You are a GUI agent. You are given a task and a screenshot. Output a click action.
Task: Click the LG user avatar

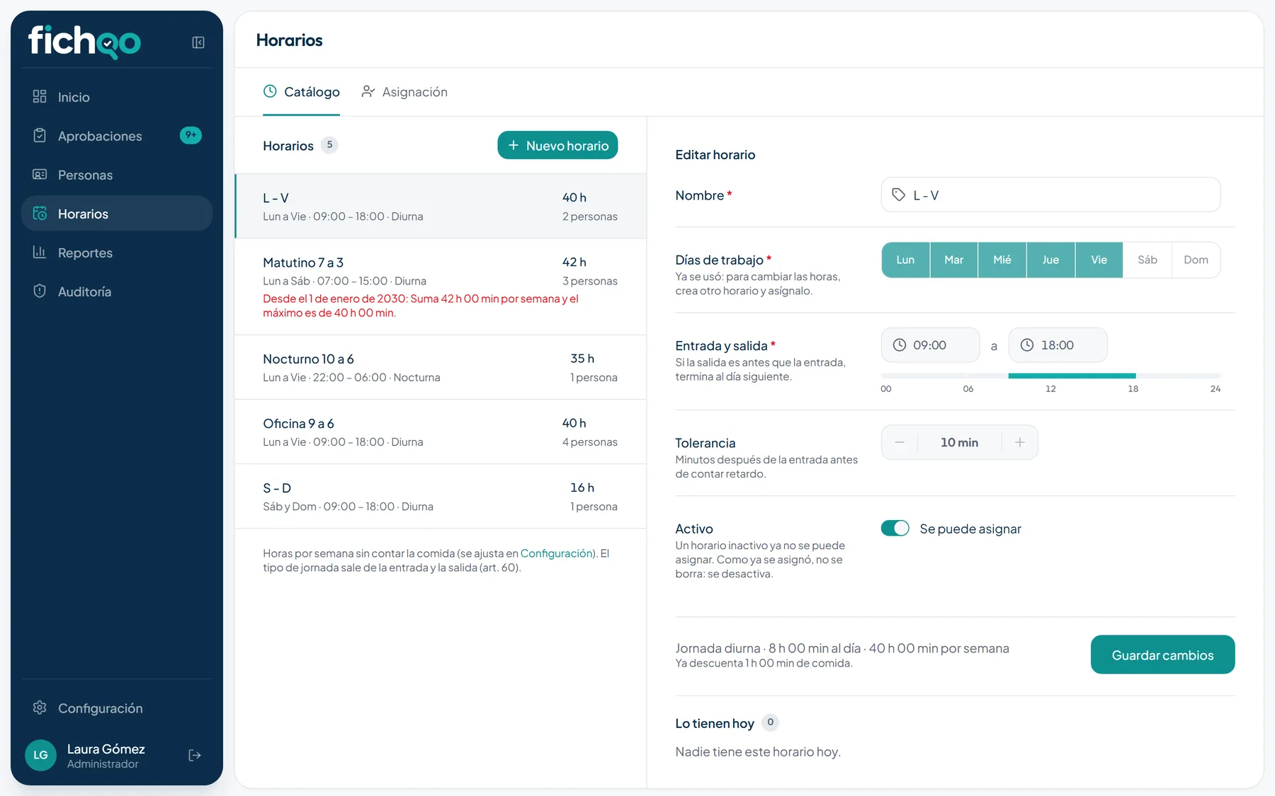(x=40, y=755)
